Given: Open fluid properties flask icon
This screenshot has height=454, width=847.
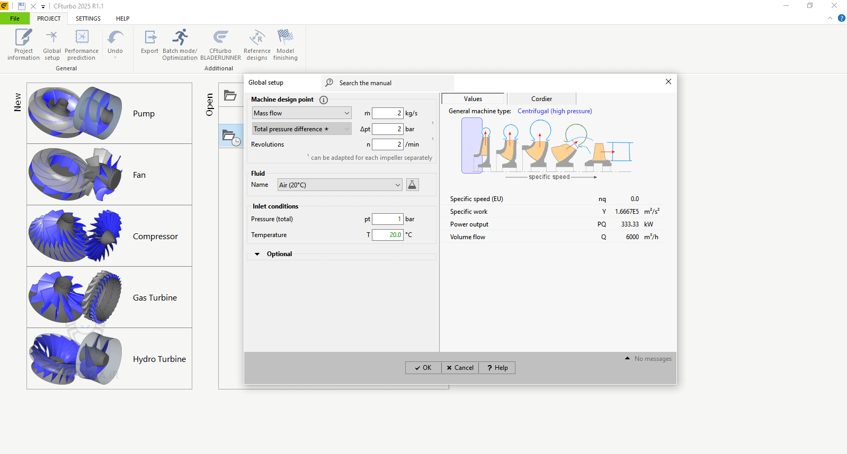Looking at the screenshot, I should (x=412, y=185).
